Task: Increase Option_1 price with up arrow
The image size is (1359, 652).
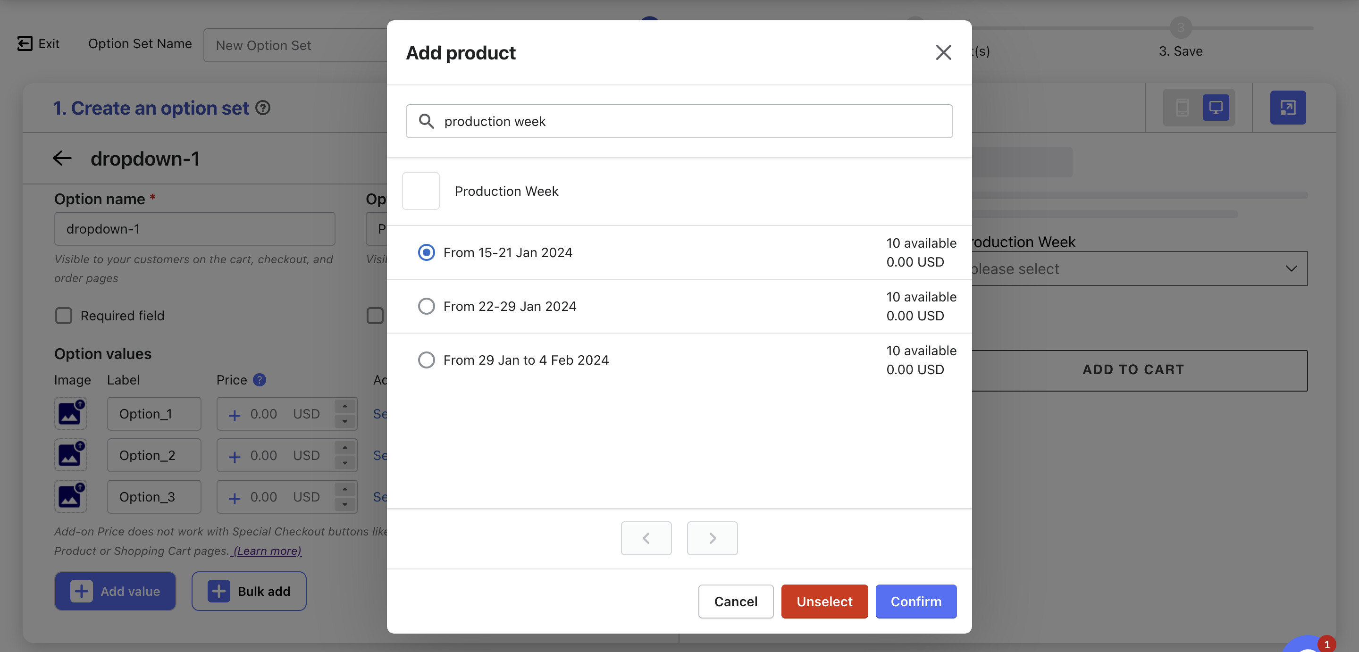Action: tap(345, 406)
